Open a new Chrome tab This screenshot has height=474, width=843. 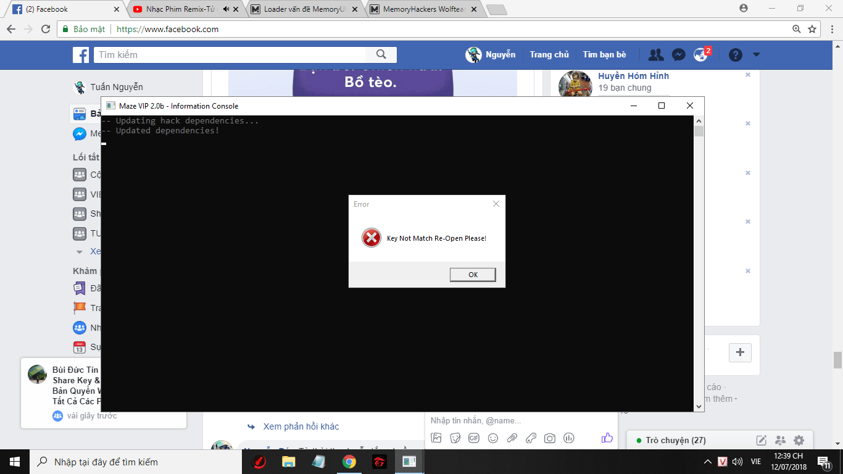tap(496, 9)
